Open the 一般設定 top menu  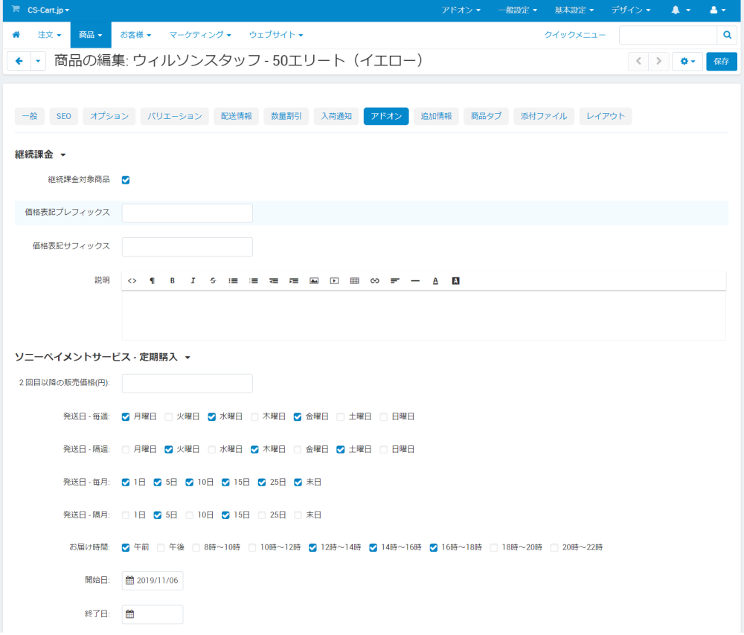517,10
